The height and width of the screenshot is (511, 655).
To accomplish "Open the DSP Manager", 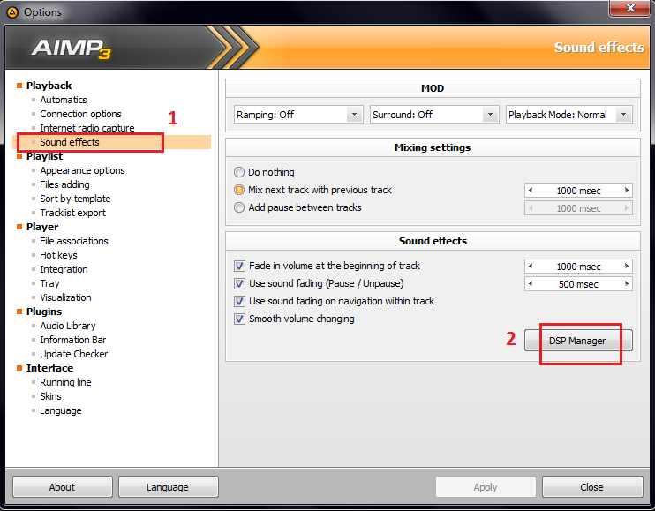I will [578, 341].
